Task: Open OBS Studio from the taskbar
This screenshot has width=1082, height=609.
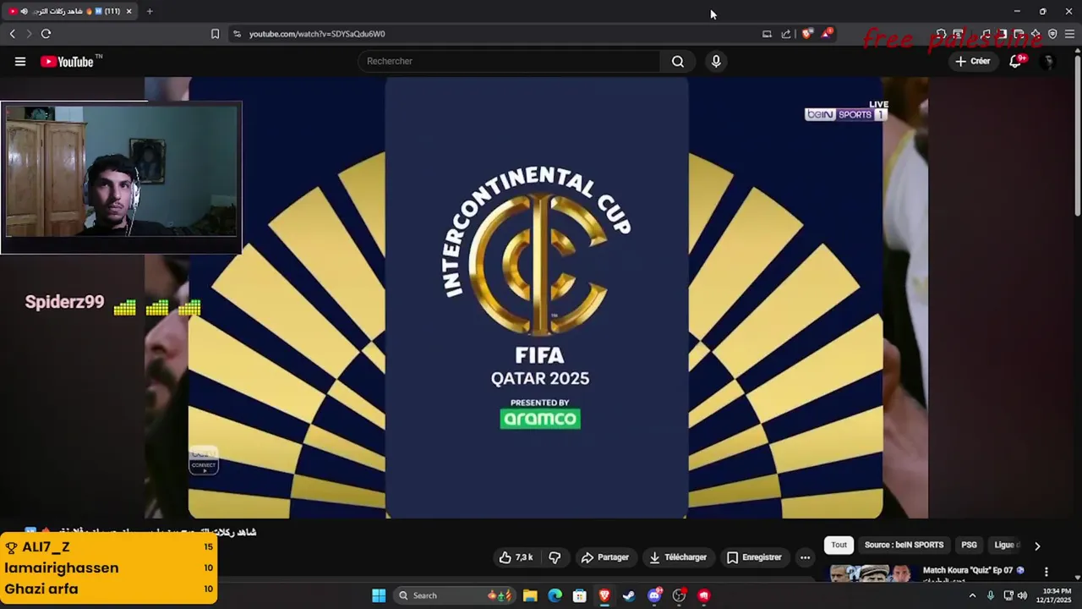Action: 680,595
